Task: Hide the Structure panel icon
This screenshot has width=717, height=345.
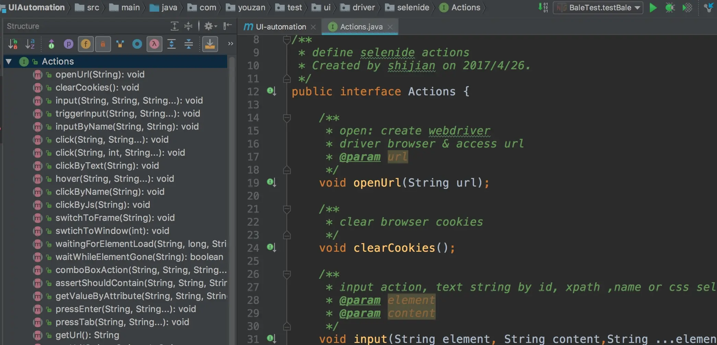Action: pos(227,26)
